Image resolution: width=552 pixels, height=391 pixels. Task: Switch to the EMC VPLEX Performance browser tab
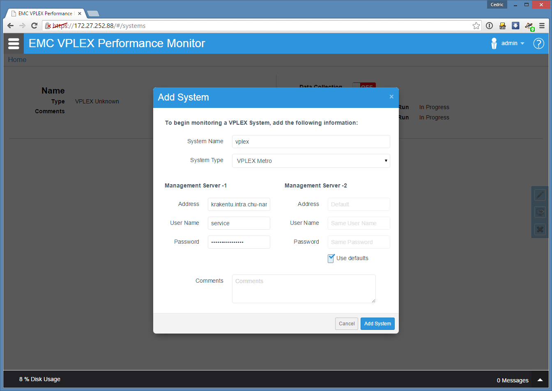[45, 14]
